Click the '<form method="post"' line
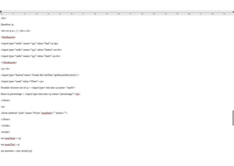234x166 pixels. tap(34, 113)
